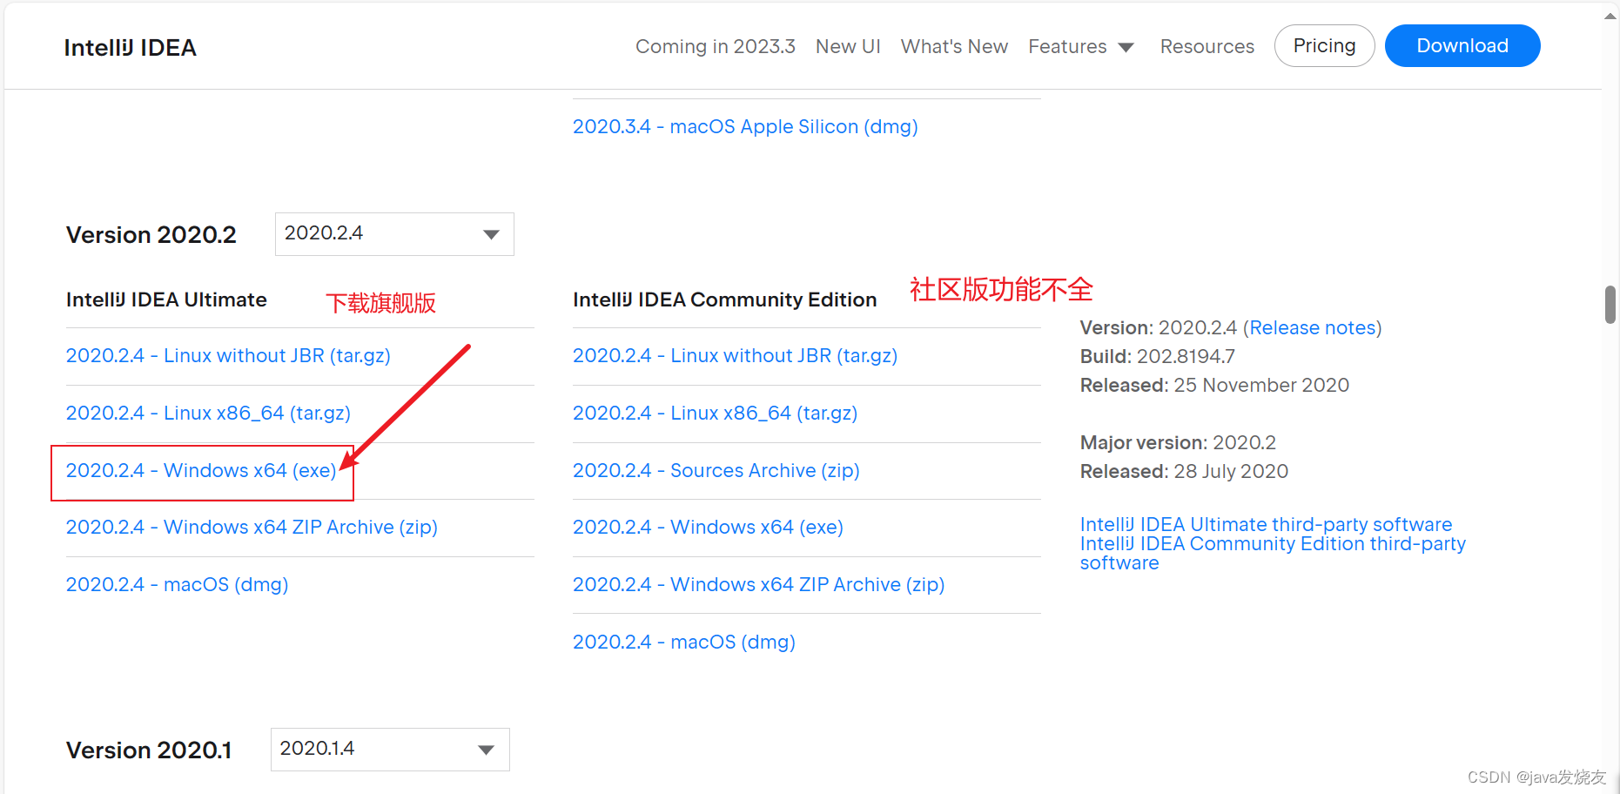1620x794 pixels.
Task: Select the Version 2020.1 heading
Action: (149, 750)
